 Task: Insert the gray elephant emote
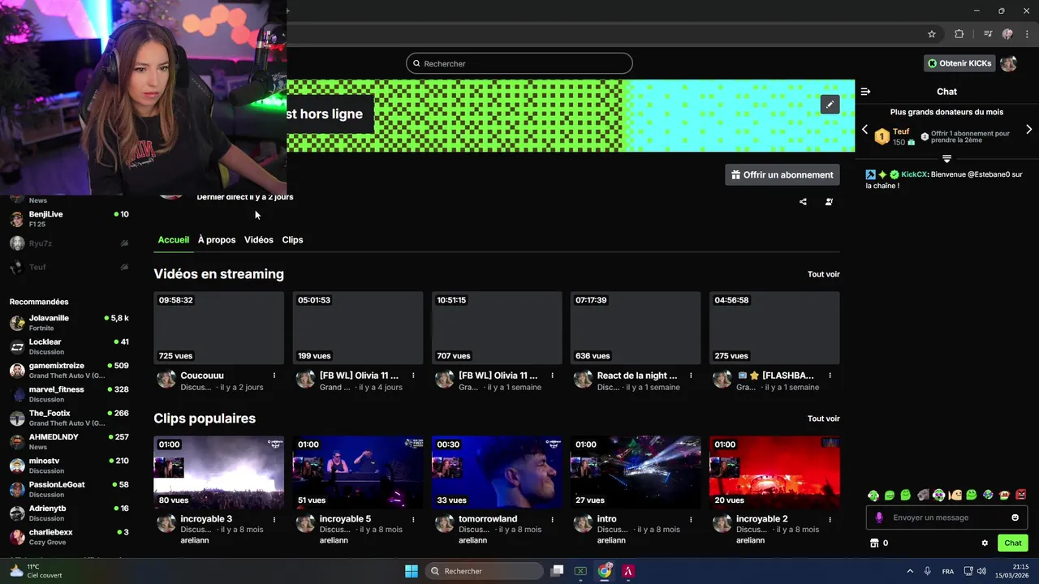tap(923, 495)
